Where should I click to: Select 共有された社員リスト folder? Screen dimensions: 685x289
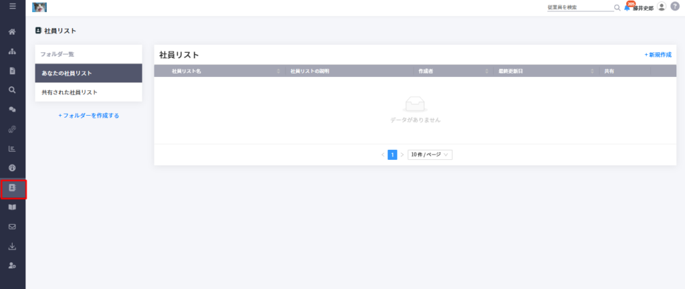(89, 92)
